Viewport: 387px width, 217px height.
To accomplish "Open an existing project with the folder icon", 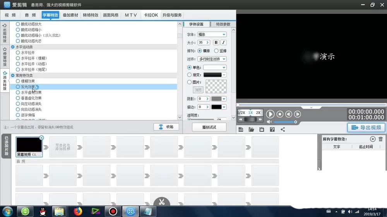I will (251, 129).
